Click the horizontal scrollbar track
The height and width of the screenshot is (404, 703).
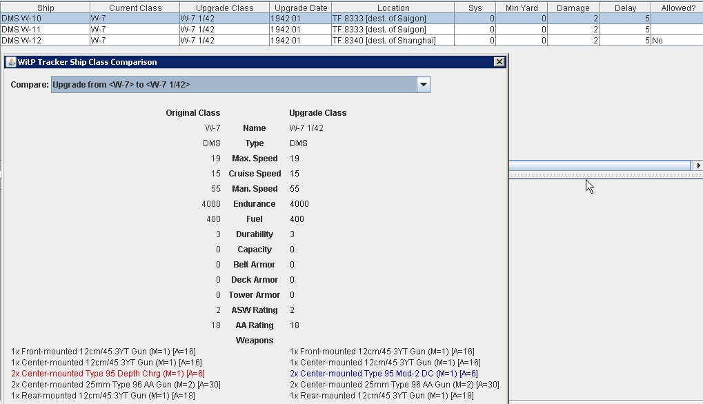[x=600, y=165]
